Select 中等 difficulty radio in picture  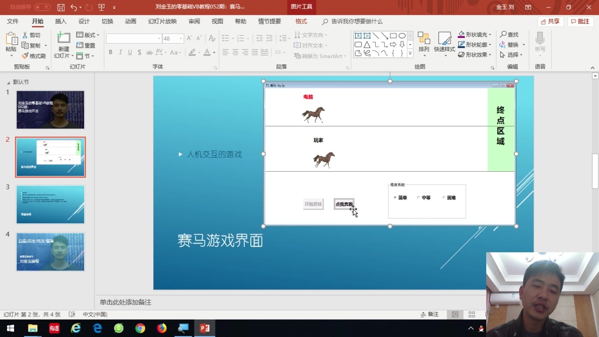coord(418,198)
